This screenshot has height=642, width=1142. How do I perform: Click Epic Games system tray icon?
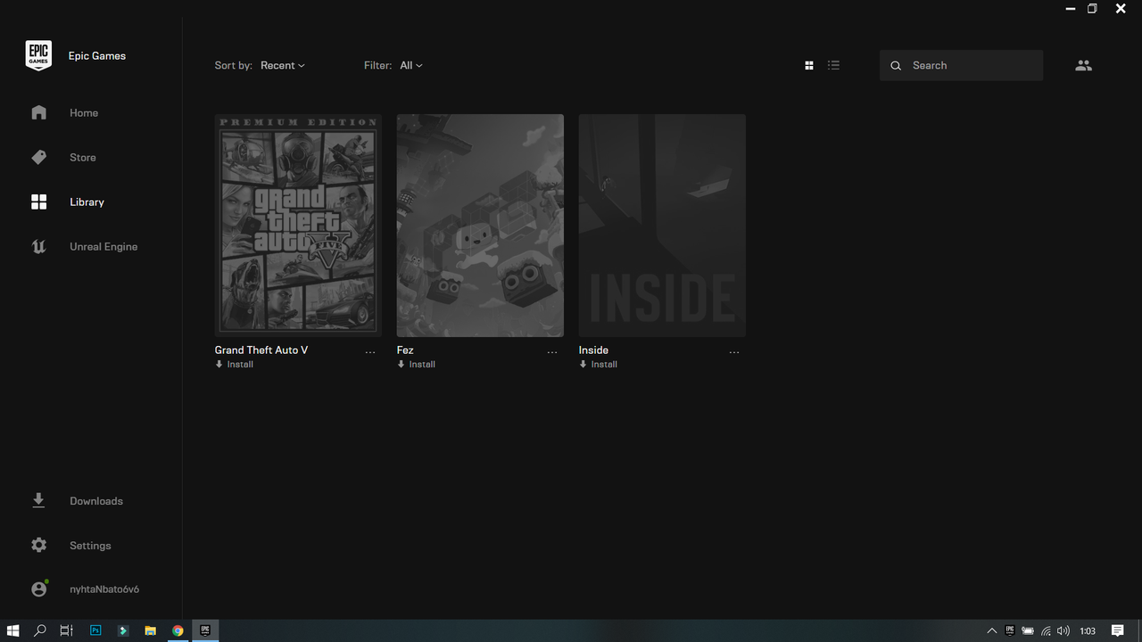[x=1010, y=630]
